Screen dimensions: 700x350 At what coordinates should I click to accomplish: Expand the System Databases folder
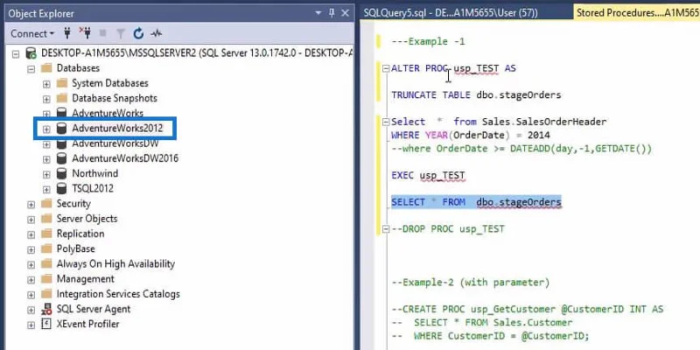(x=46, y=84)
